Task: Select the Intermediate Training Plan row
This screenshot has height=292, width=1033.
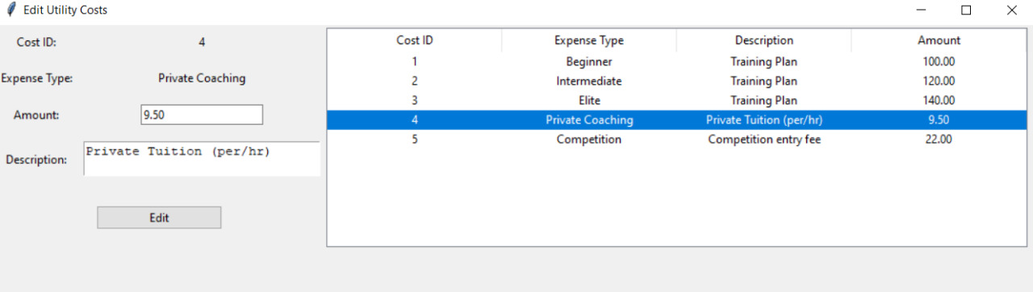Action: 676,81
